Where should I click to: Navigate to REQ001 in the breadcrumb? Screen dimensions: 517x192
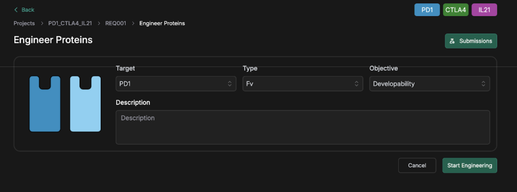tap(116, 23)
